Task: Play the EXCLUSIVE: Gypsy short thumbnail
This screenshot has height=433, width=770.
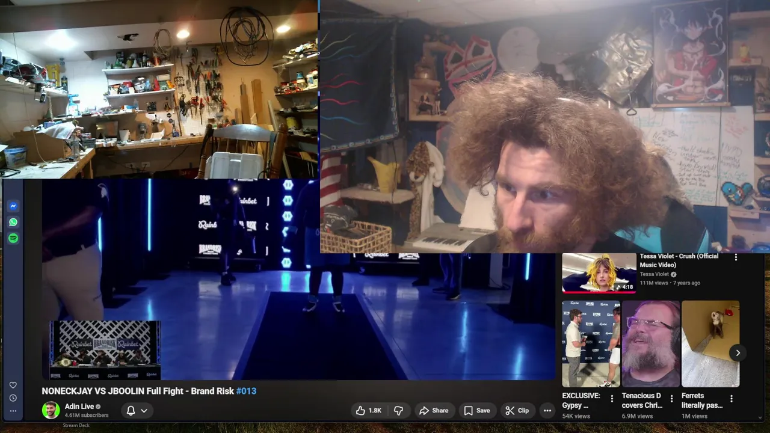Action: 591,344
